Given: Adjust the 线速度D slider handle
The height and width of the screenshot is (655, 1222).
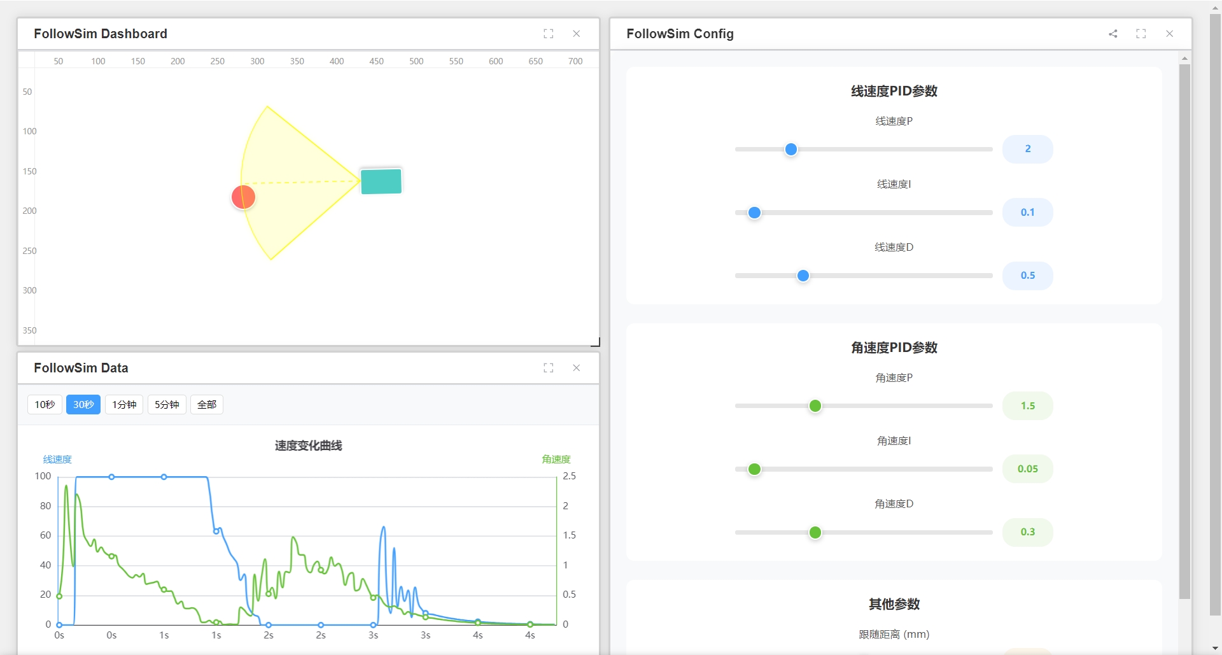Looking at the screenshot, I should point(803,276).
